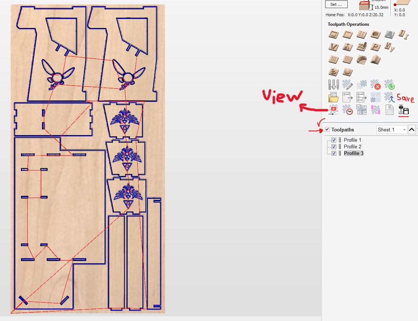Select the Pocket toolpath icon
This screenshot has width=418, height=321.
(x=348, y=35)
